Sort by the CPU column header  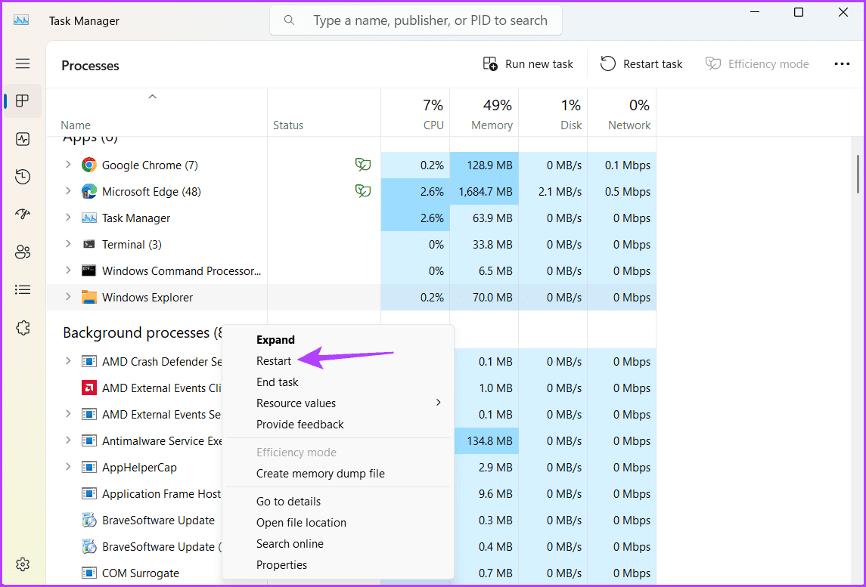415,113
